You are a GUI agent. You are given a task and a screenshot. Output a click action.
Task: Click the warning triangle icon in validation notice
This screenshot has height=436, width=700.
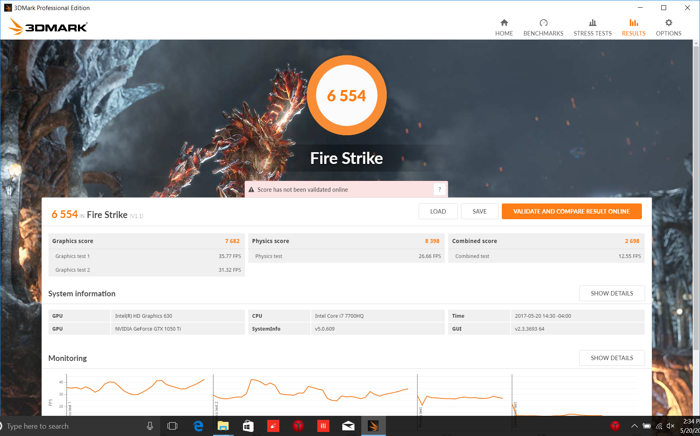(251, 190)
